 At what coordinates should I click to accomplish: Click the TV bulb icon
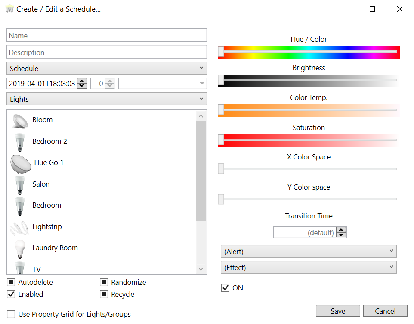pyautogui.click(x=20, y=268)
